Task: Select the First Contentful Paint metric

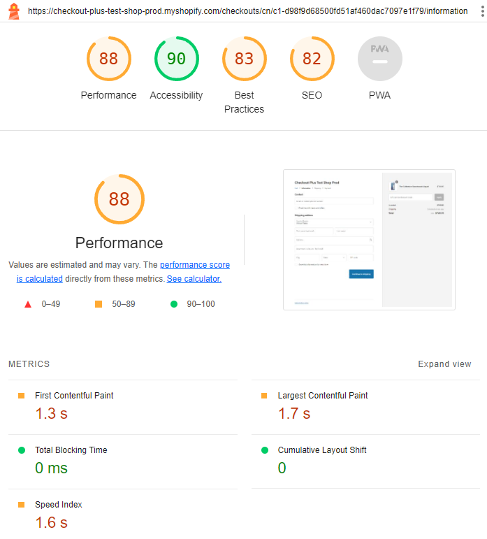Action: [123, 407]
